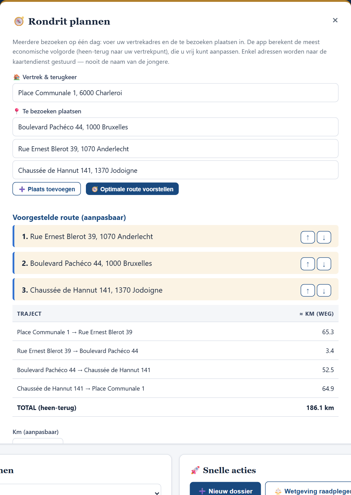Edit the Rue Ernest Blerot 39 place field
351x495 pixels.
(175, 149)
